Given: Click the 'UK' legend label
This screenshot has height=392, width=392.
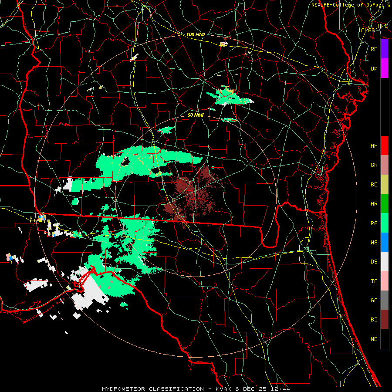Looking at the screenshot, I should pos(374,68).
